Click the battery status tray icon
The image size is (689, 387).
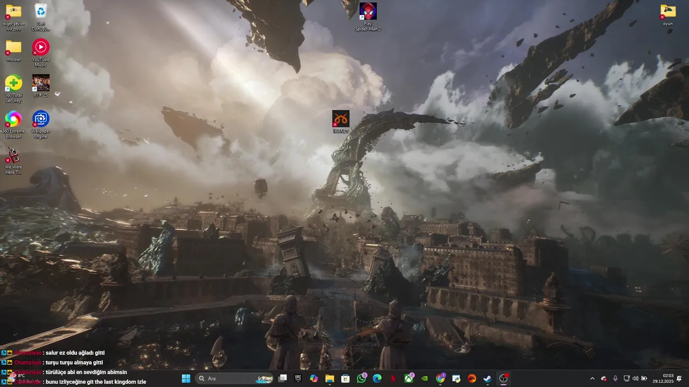pos(644,378)
